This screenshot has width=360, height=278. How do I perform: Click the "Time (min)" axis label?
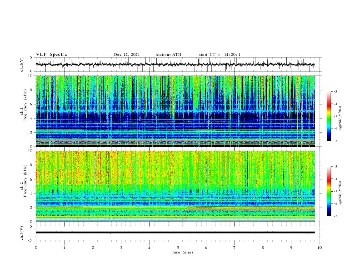click(182, 252)
